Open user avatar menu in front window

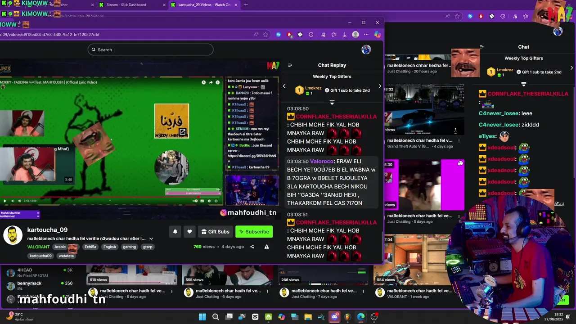[366, 49]
